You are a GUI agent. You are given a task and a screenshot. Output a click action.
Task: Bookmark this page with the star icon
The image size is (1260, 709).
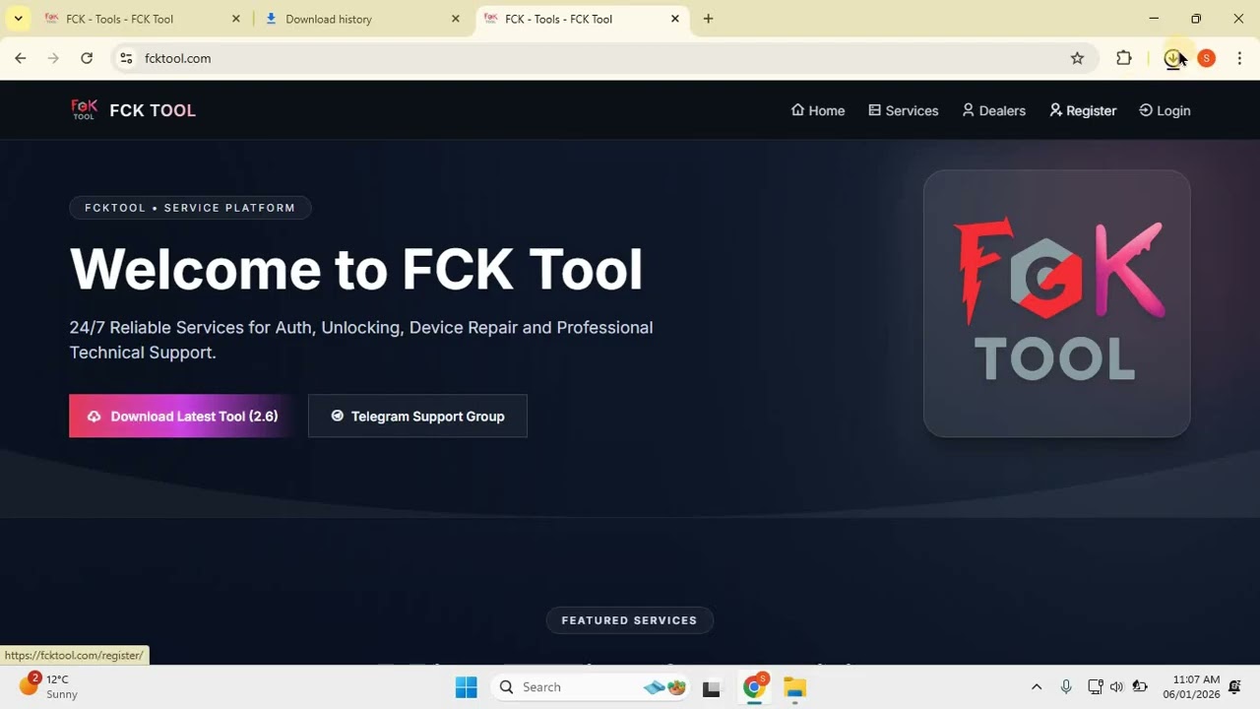[1077, 58]
